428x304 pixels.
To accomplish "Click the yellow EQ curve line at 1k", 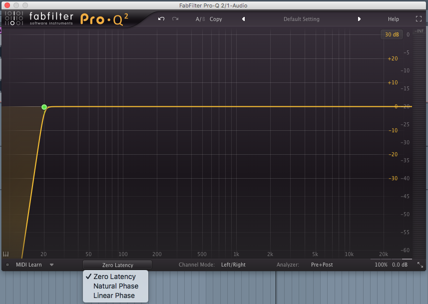I will [x=236, y=106].
